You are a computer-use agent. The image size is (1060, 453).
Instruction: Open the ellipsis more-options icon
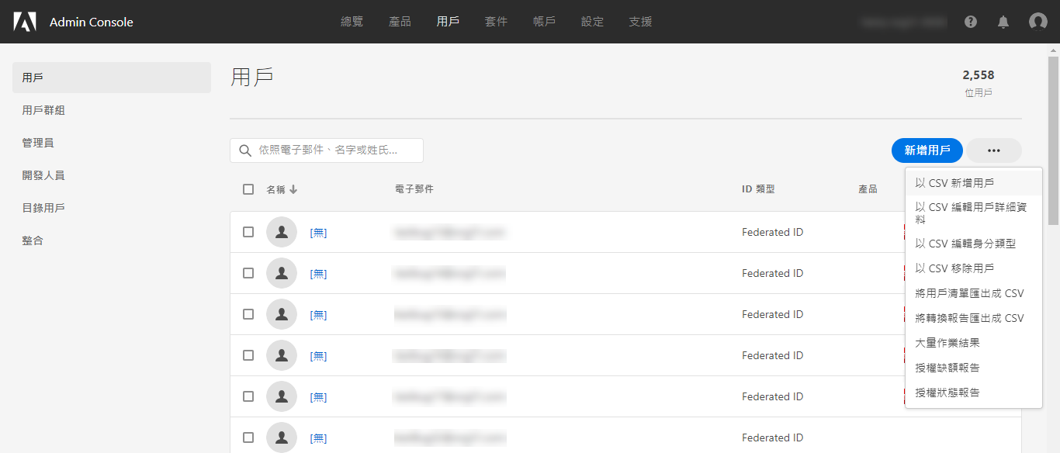coord(993,150)
